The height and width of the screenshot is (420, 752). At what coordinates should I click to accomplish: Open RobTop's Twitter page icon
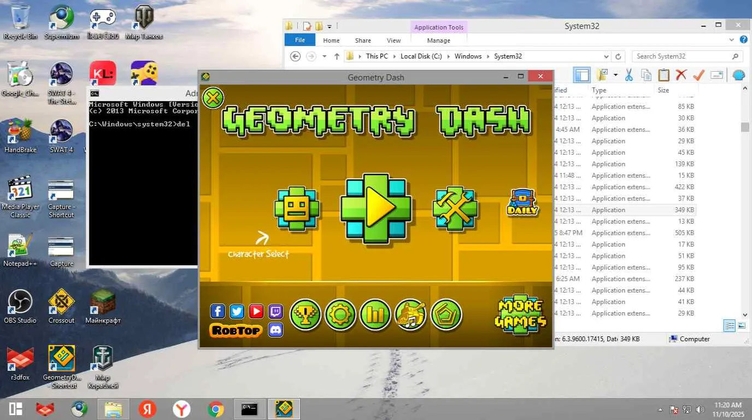(237, 312)
